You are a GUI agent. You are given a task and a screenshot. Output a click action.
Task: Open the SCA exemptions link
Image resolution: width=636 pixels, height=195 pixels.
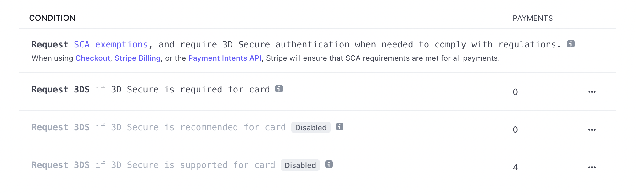pyautogui.click(x=111, y=44)
